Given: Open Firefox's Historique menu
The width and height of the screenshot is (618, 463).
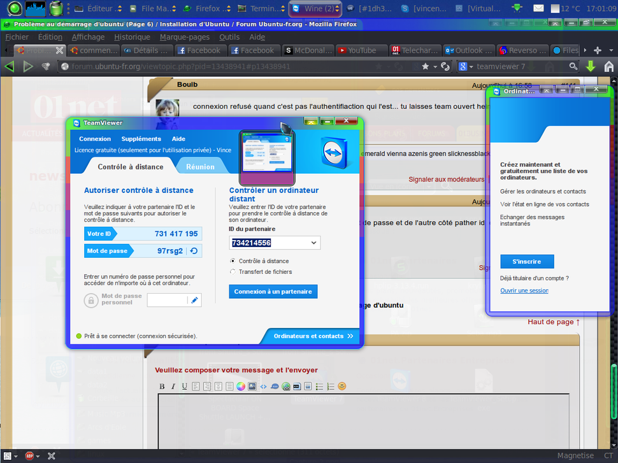Looking at the screenshot, I should click(x=132, y=37).
